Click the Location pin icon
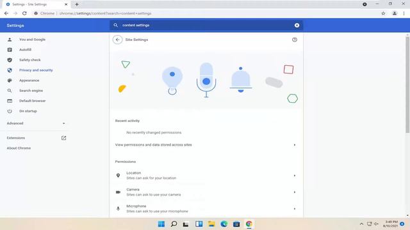 (x=118, y=176)
